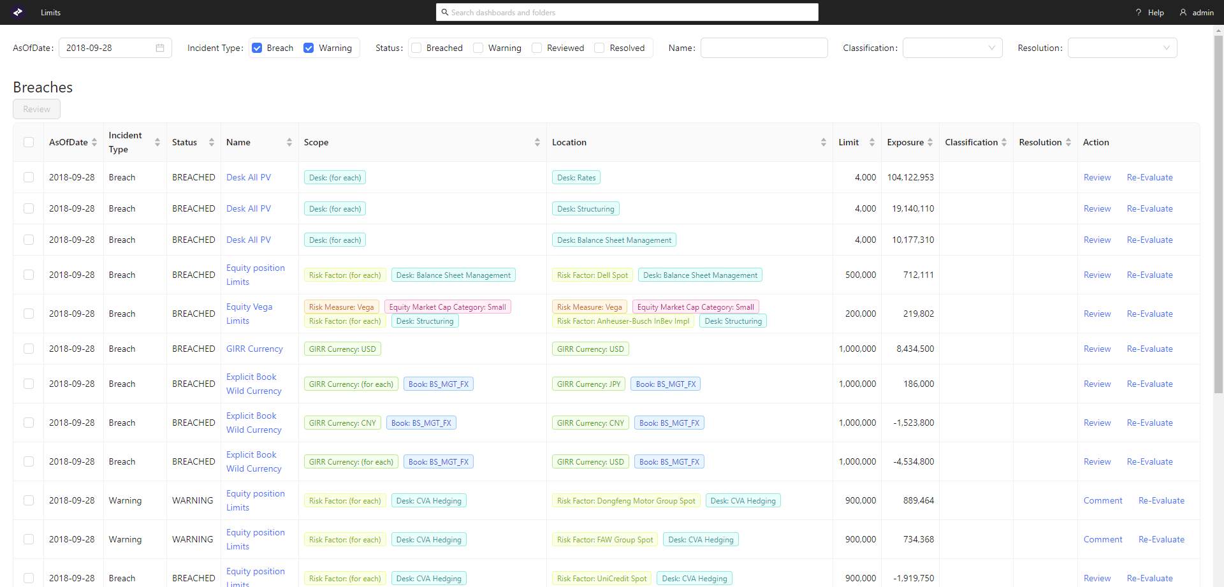The height and width of the screenshot is (587, 1224).
Task: Sort by AsOfDate column arrows
Action: tap(94, 142)
